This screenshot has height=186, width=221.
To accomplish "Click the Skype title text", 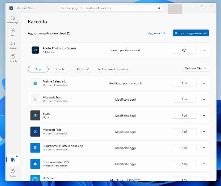I will tap(46, 114).
